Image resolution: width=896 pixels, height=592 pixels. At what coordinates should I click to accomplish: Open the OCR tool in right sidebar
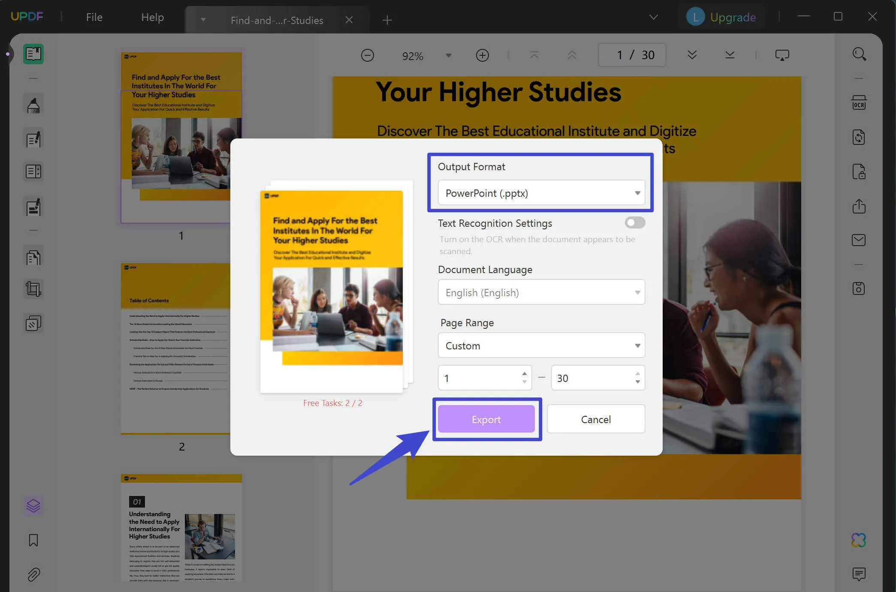(x=859, y=103)
